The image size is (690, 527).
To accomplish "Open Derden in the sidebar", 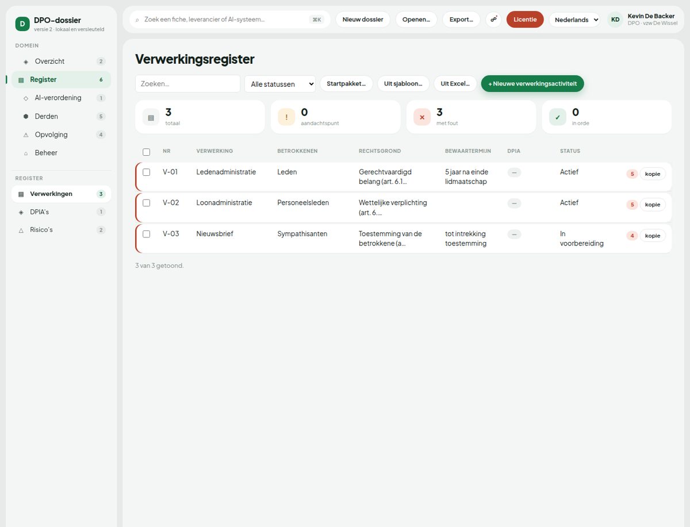I will [x=61, y=117].
